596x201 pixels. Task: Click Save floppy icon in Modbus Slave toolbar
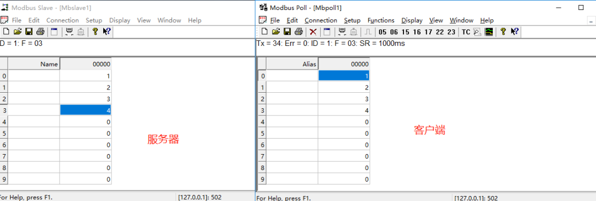(29, 31)
